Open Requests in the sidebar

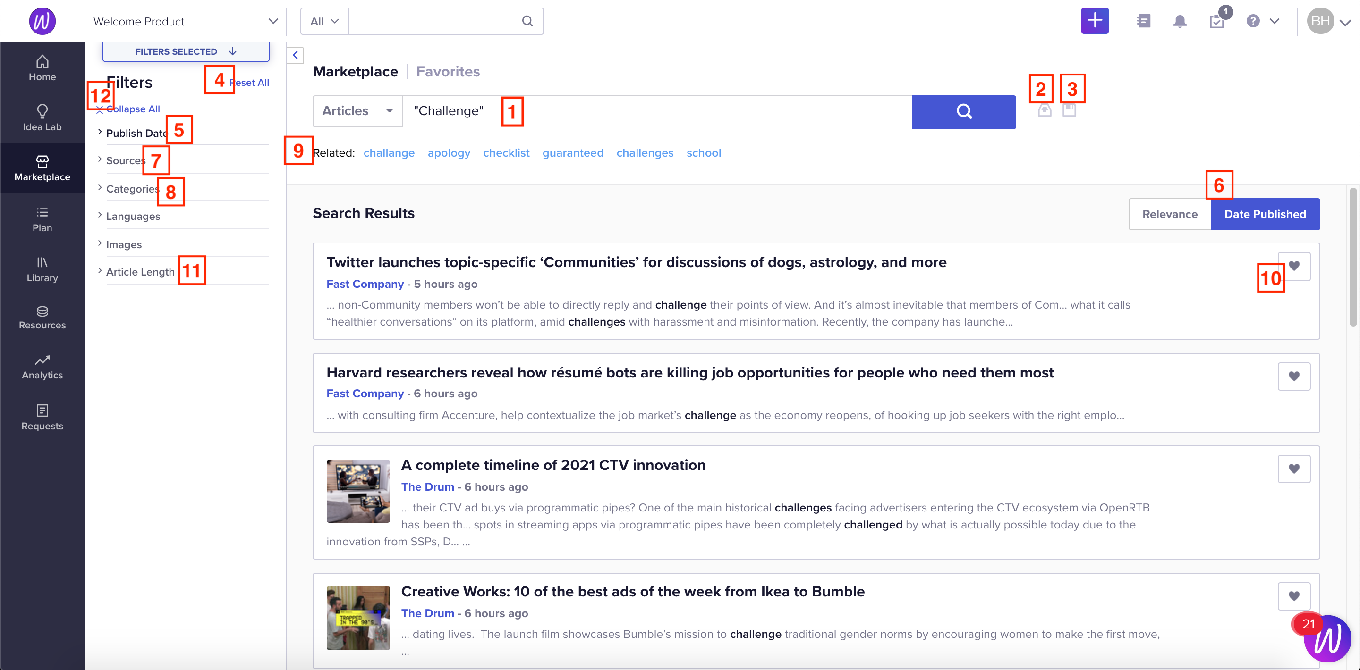point(42,417)
